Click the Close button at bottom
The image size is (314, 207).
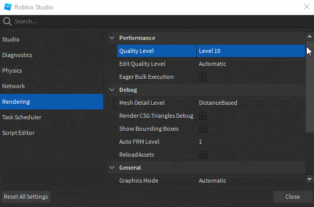293,197
